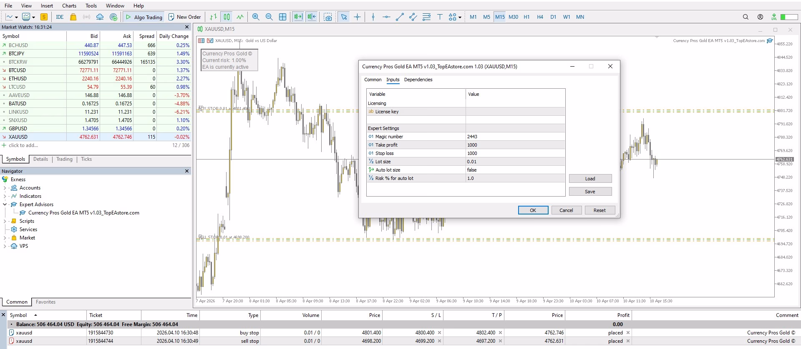Open the Market shopping bag icon
The height and width of the screenshot is (349, 801).
pyautogui.click(x=73, y=17)
